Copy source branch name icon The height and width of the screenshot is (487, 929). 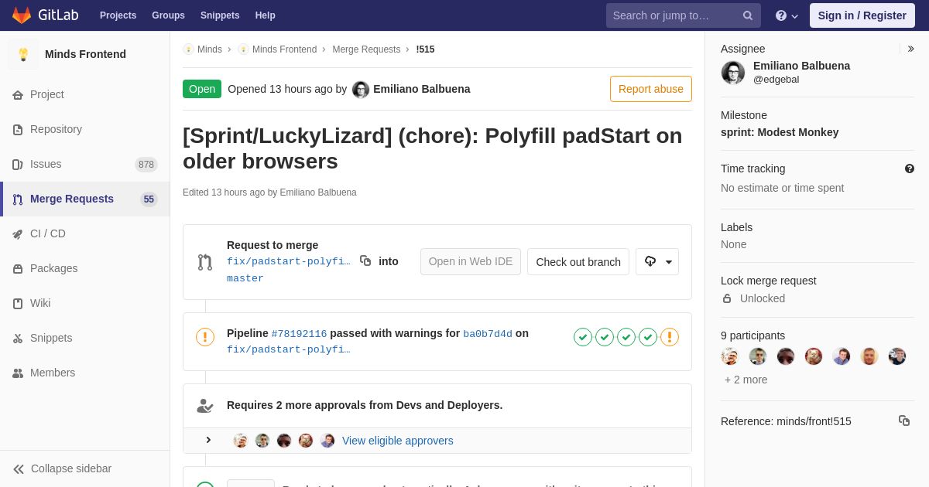[365, 261]
